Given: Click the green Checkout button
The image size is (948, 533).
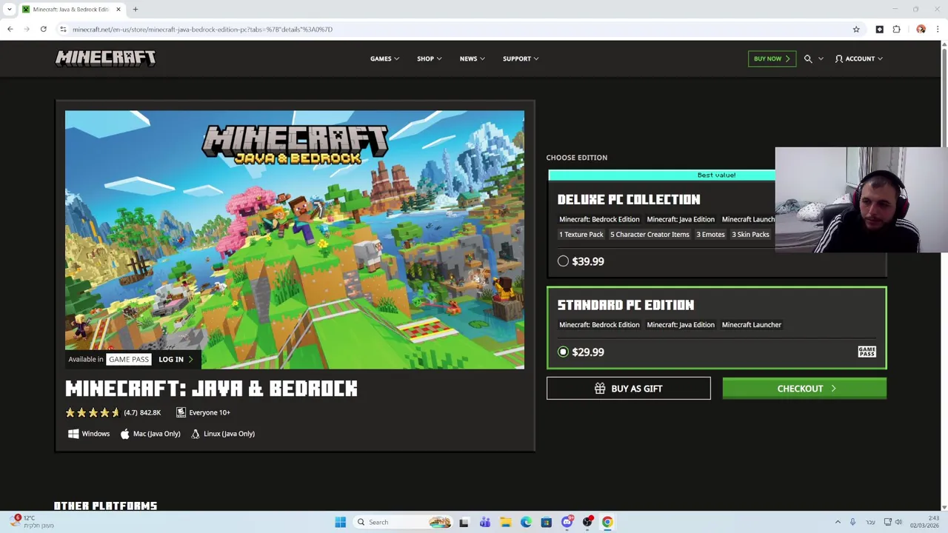Looking at the screenshot, I should [x=804, y=388].
